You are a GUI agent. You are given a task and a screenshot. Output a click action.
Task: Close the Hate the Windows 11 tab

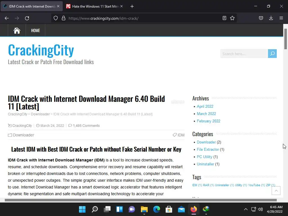(x=121, y=6)
